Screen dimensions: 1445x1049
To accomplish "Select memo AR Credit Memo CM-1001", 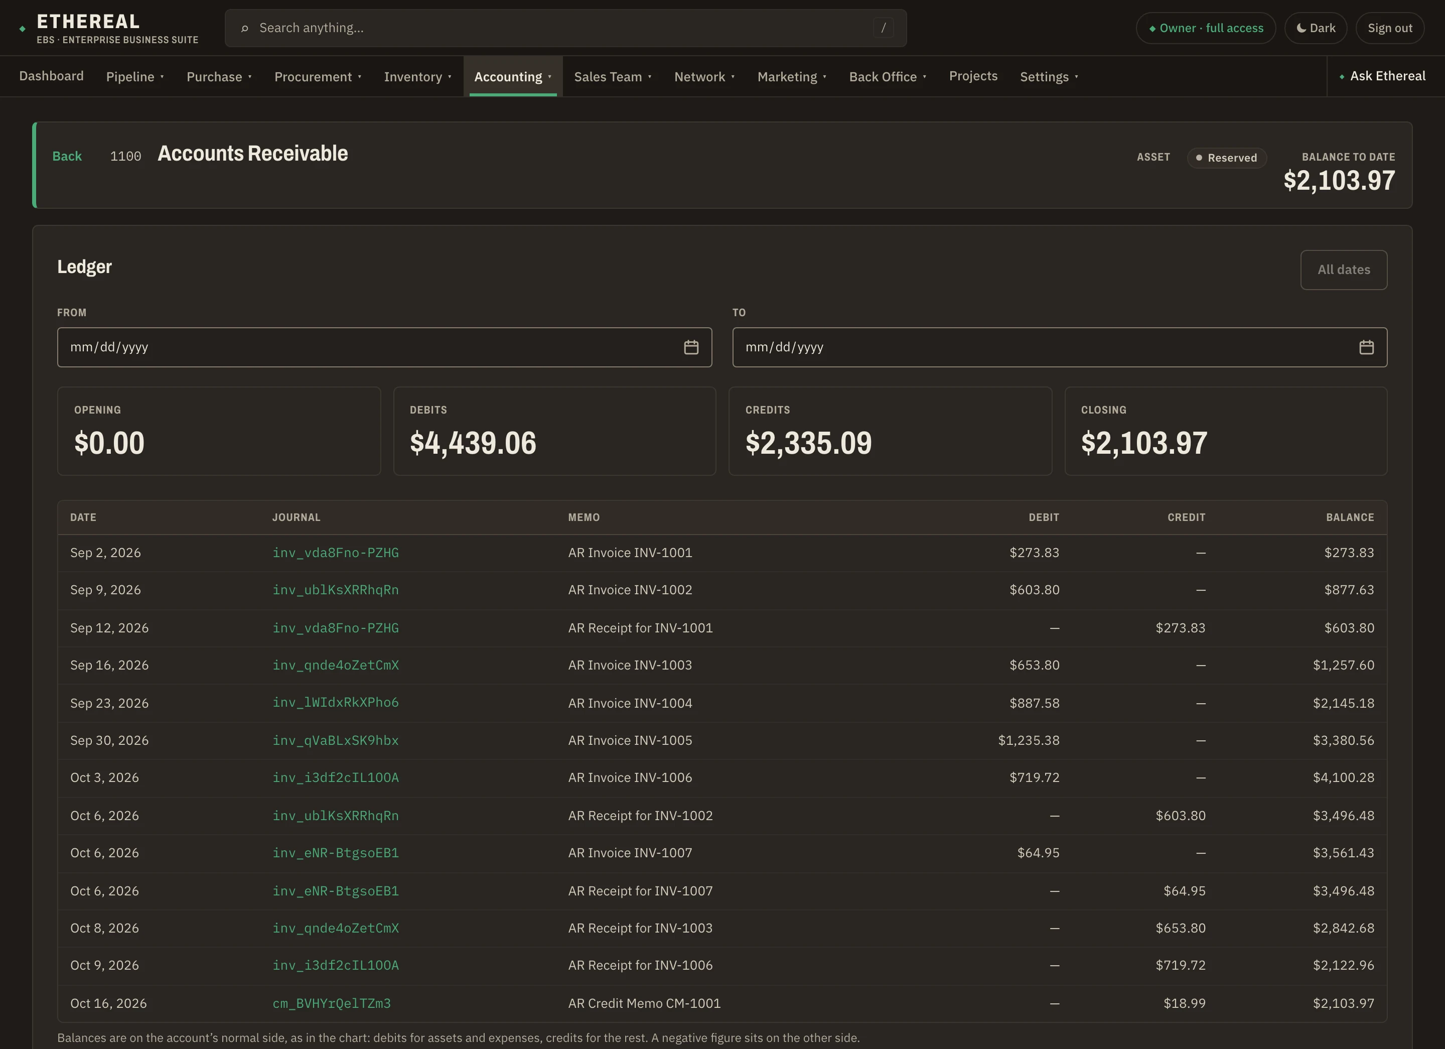I will point(644,1003).
